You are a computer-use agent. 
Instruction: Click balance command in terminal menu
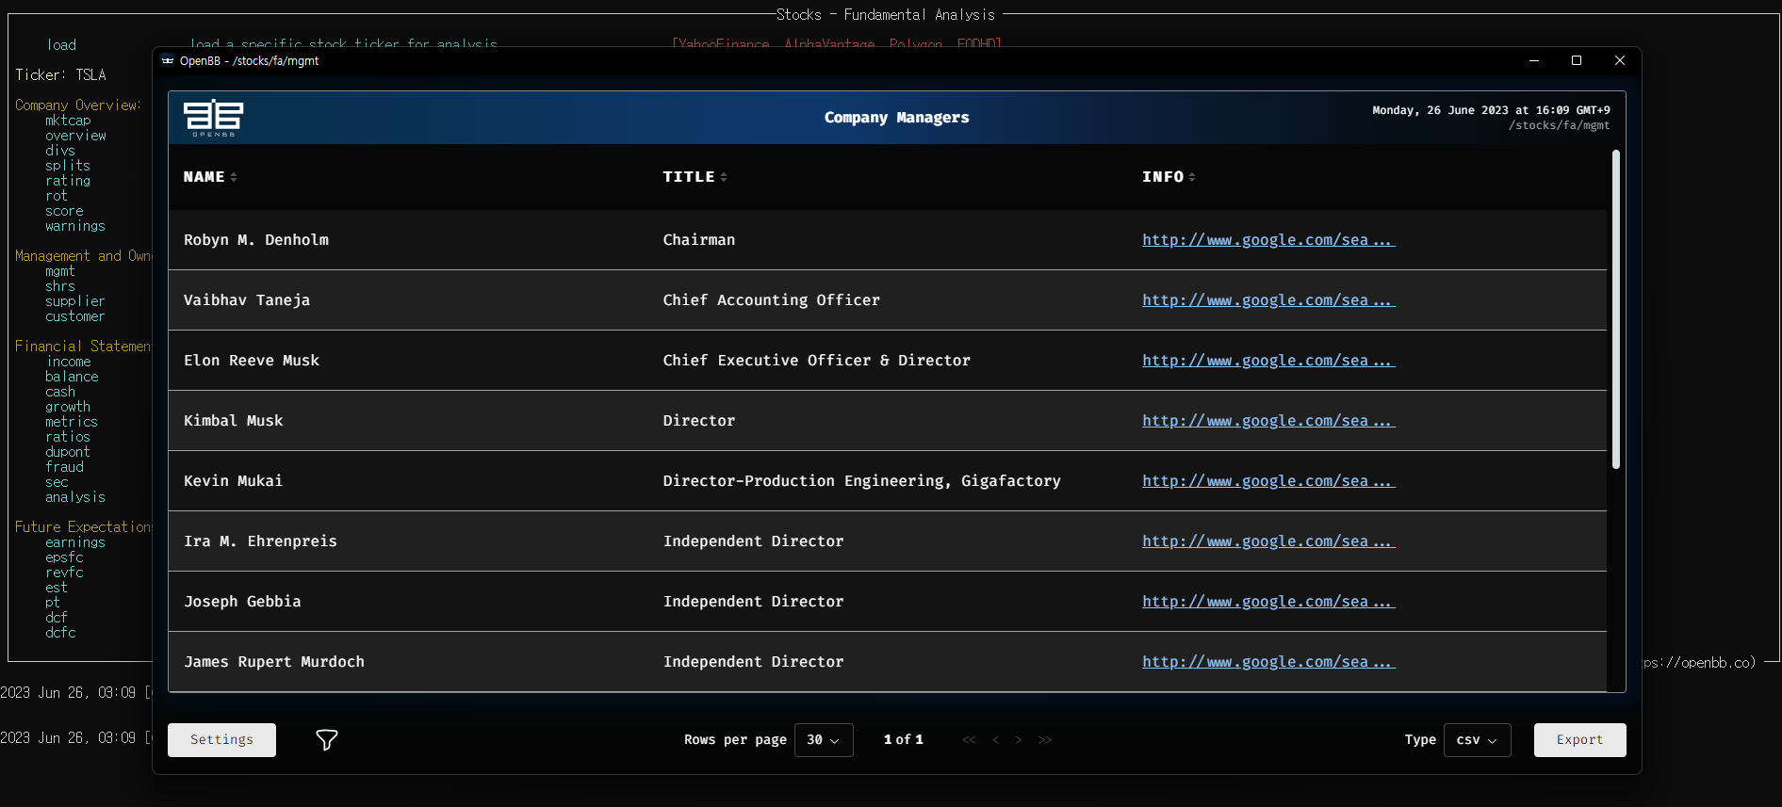(72, 377)
